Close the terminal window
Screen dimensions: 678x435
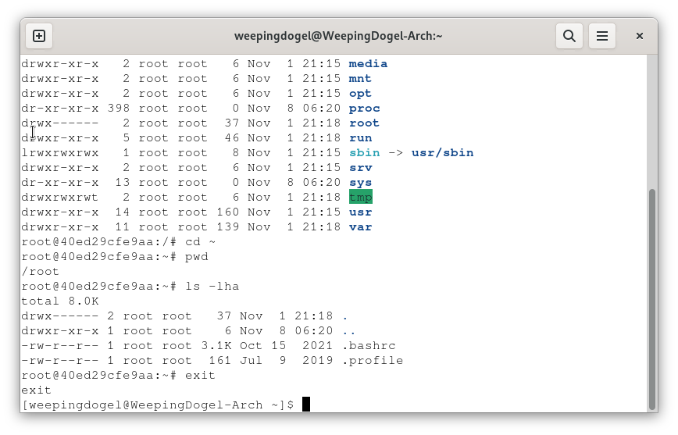(639, 36)
